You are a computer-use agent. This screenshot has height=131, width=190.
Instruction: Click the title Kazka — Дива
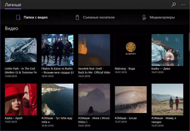click(x=161, y=69)
